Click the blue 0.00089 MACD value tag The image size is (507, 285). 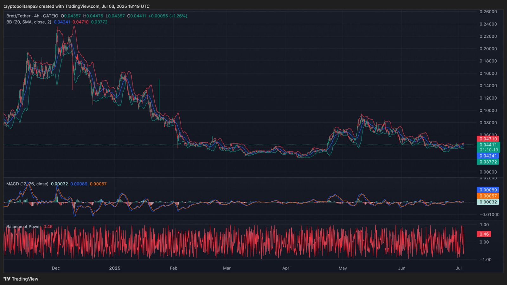coord(488,190)
